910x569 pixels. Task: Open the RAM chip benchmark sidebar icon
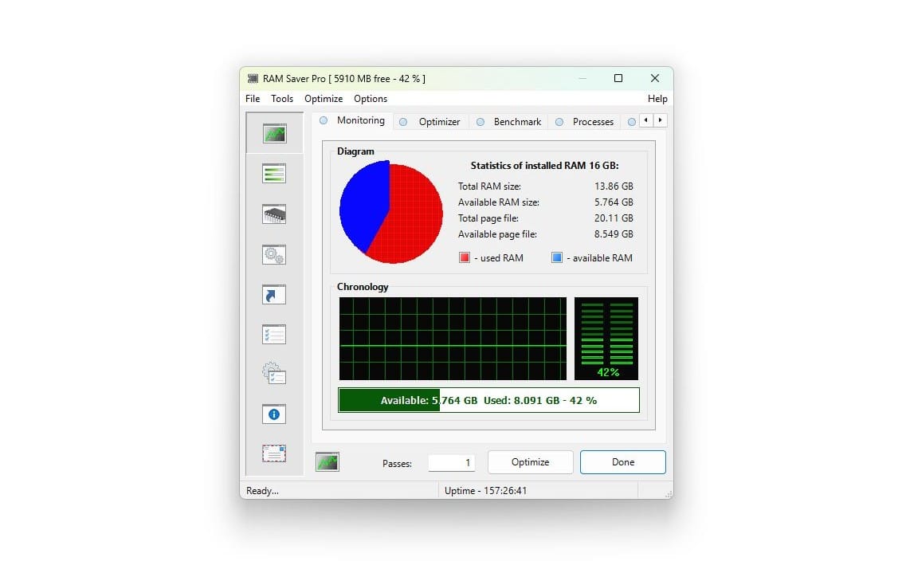coord(274,214)
